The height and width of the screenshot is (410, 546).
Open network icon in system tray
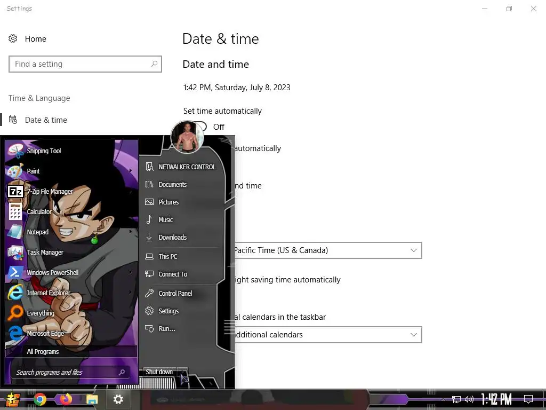click(x=456, y=399)
